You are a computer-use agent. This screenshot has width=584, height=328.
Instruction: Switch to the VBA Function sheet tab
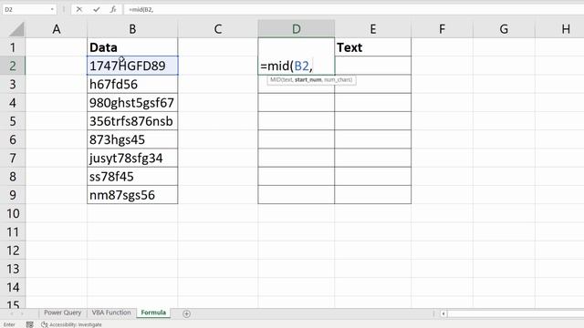[x=111, y=313]
